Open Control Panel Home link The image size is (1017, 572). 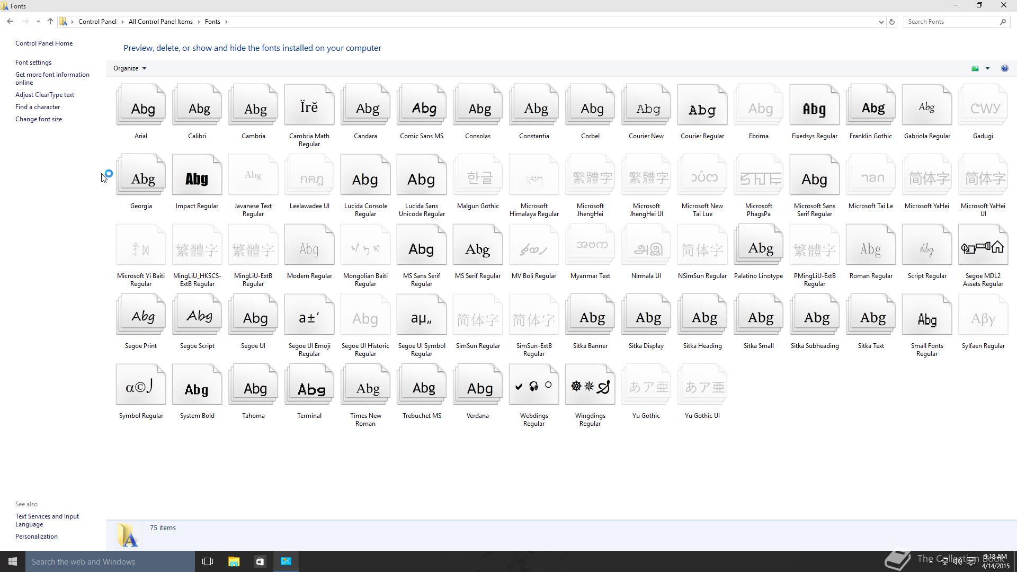pyautogui.click(x=44, y=43)
